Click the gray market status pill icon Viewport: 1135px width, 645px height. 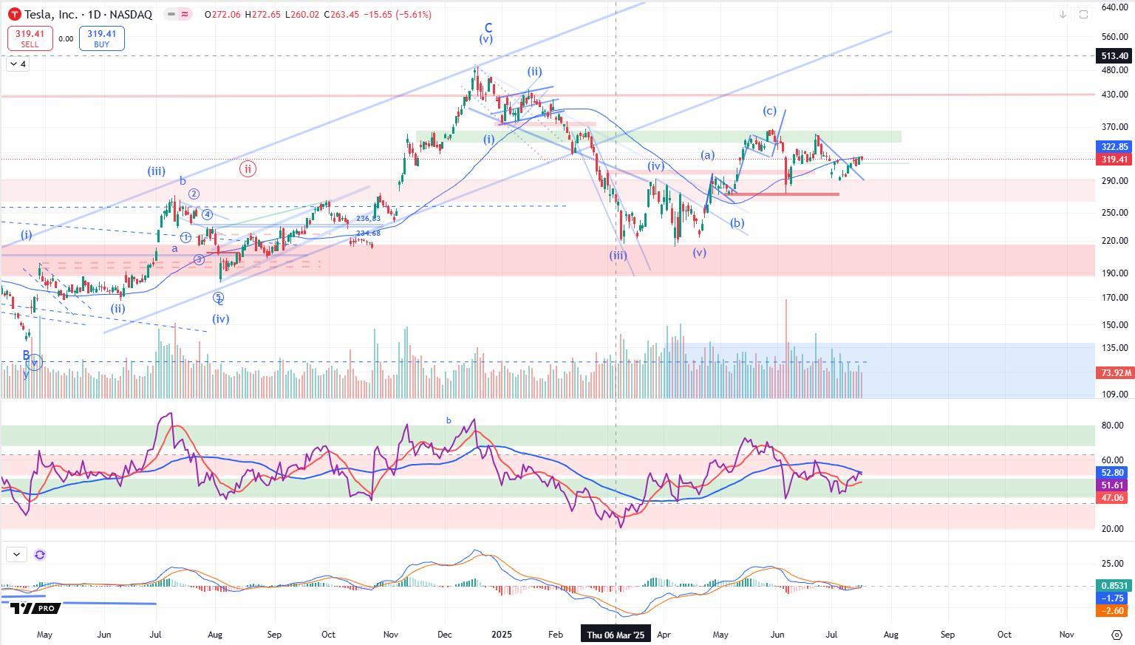tap(171, 14)
